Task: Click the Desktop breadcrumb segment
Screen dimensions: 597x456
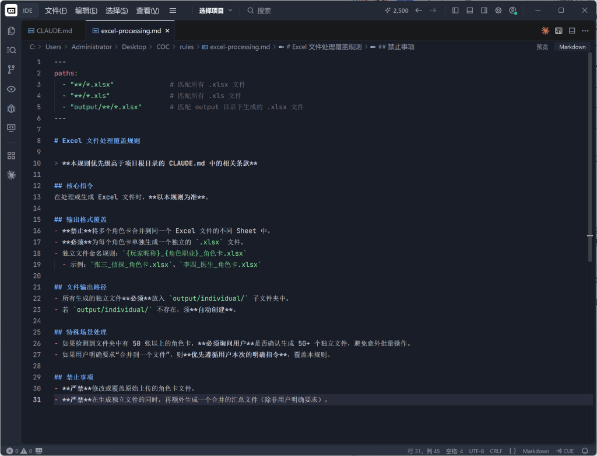Action: (x=134, y=47)
